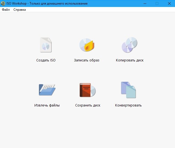Click the Записать образ text label

(x=87, y=60)
